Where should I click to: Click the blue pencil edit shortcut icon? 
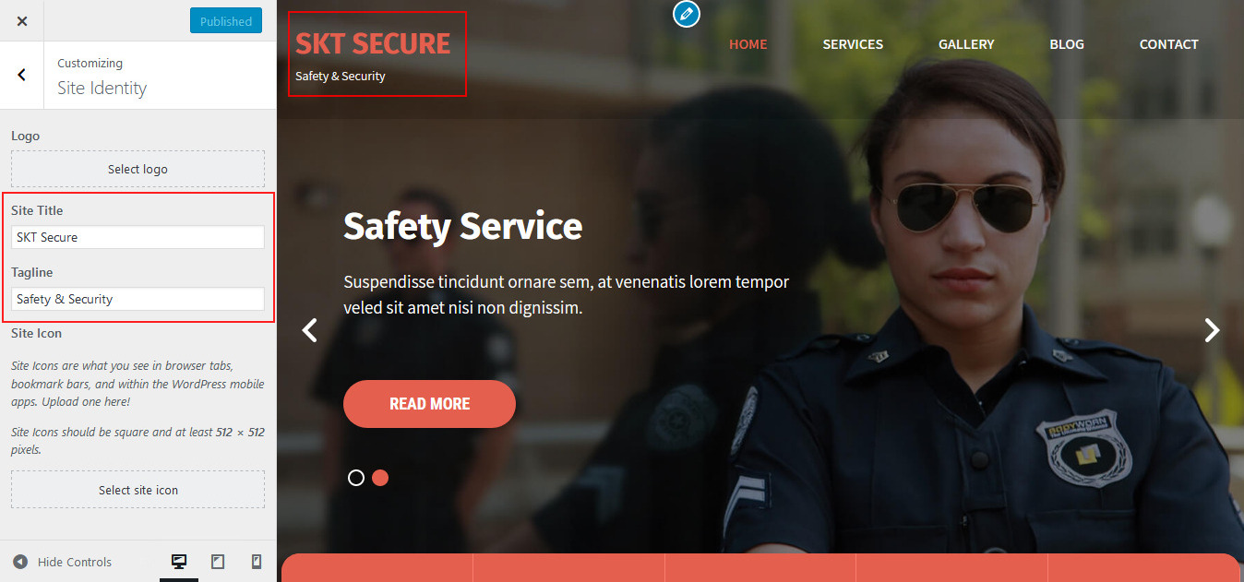click(x=686, y=14)
